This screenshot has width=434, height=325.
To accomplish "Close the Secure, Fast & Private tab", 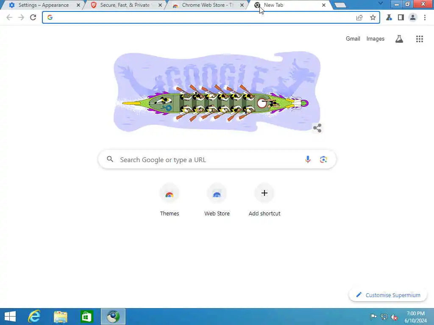I will click(160, 5).
